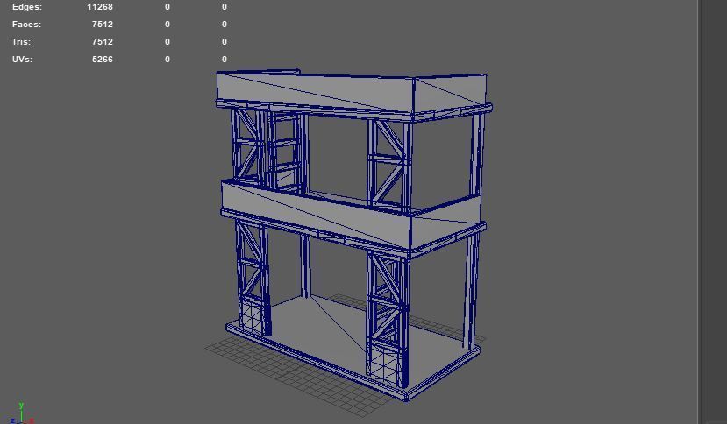Click the edges count value 11268
727x424 pixels.
[100, 7]
